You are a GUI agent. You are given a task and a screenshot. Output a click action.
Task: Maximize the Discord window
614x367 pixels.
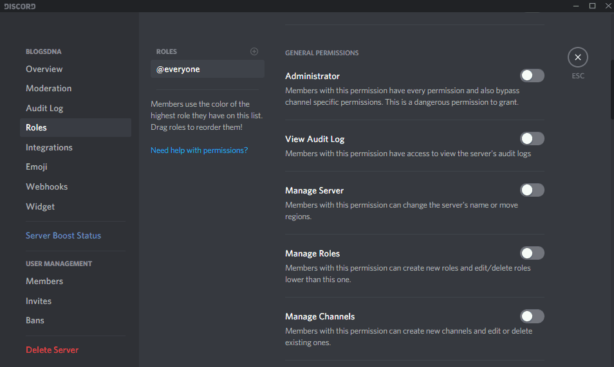pos(593,6)
